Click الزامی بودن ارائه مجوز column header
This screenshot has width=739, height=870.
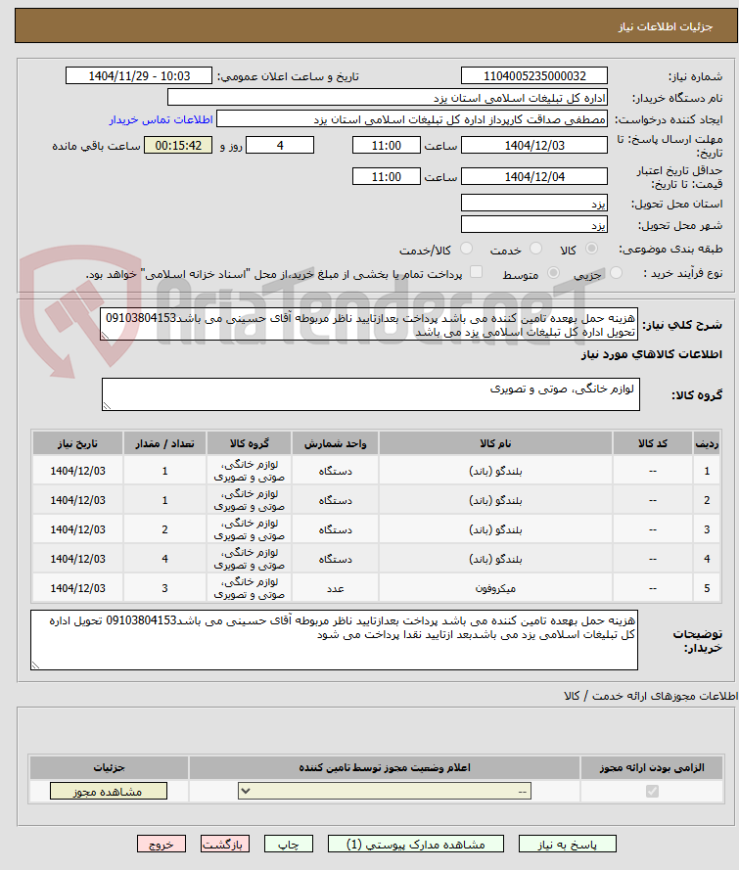point(652,768)
